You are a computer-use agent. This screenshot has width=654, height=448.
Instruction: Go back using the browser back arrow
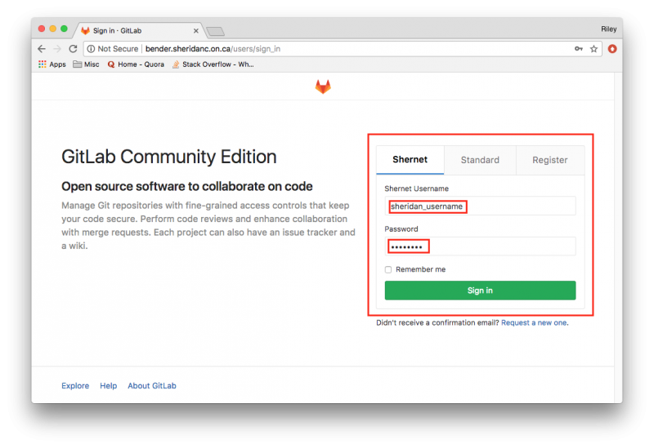tap(42, 49)
